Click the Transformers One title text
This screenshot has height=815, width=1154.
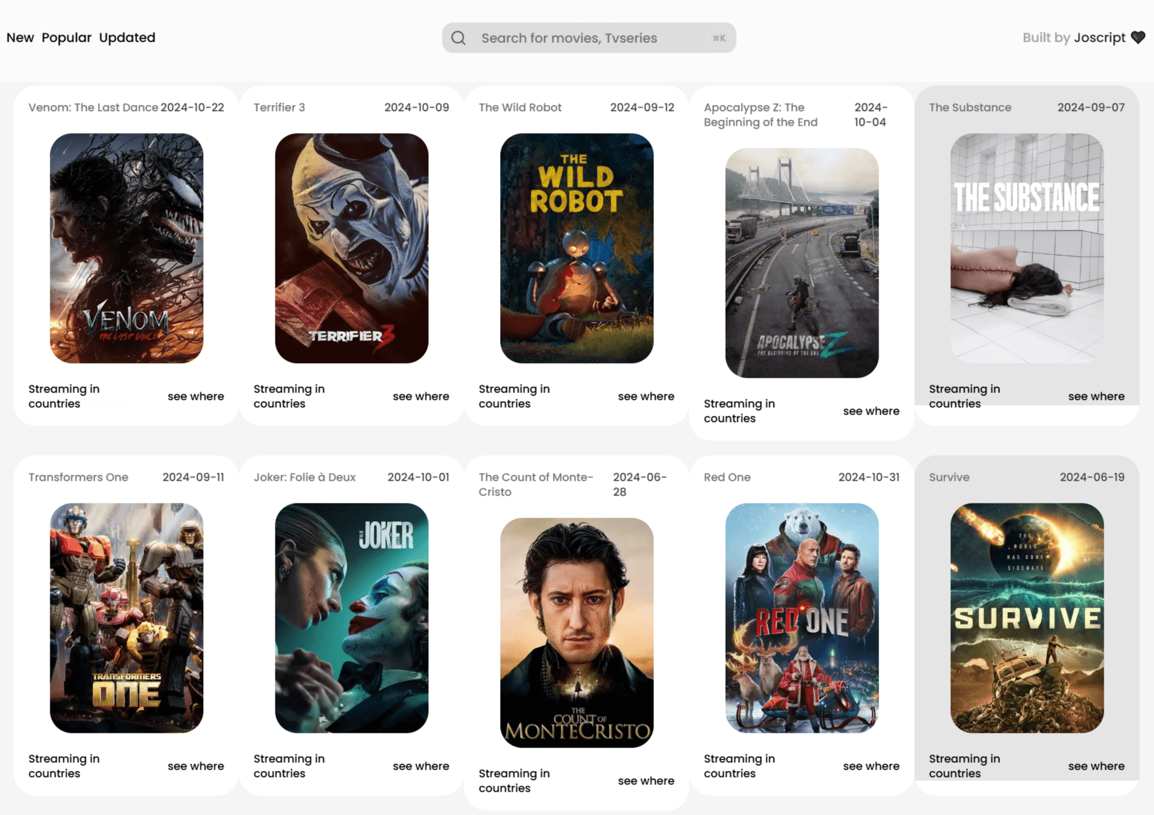click(x=79, y=477)
